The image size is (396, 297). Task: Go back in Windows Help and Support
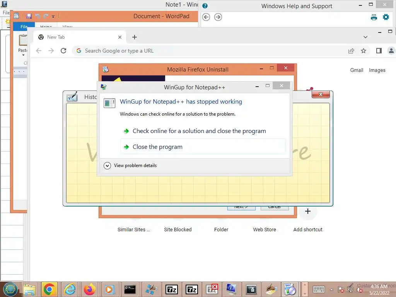(x=206, y=17)
